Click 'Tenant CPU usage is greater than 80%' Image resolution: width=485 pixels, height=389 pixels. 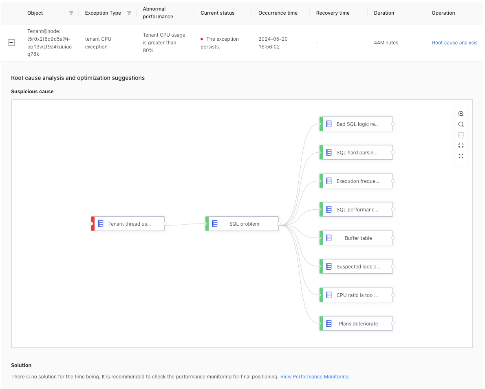click(x=164, y=43)
